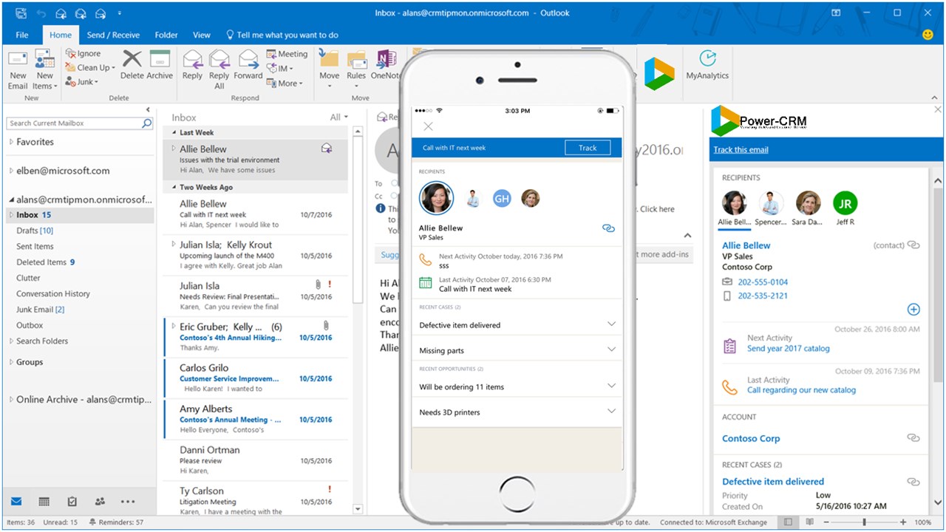Open the Sent Items folder
946x532 pixels.
[35, 247]
